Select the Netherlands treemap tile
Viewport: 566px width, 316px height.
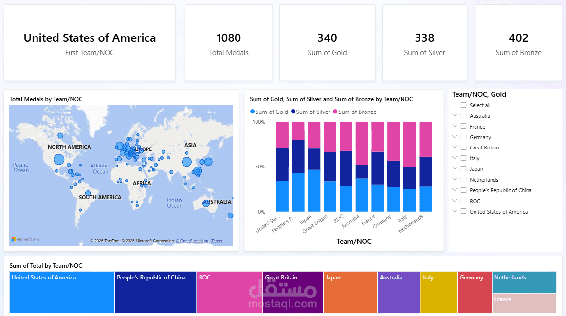(524, 282)
